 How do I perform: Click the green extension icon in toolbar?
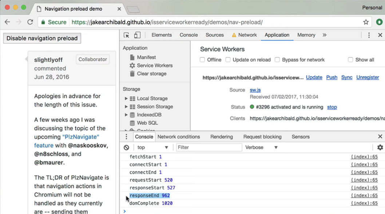(379, 22)
